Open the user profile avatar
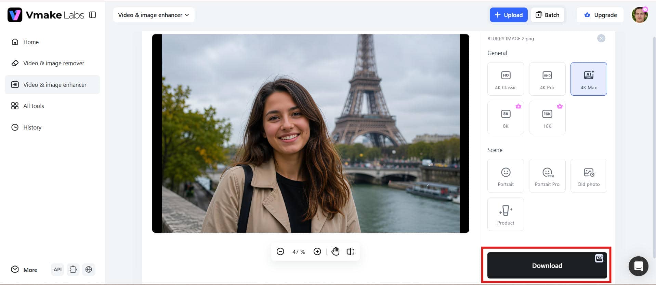 click(x=640, y=15)
